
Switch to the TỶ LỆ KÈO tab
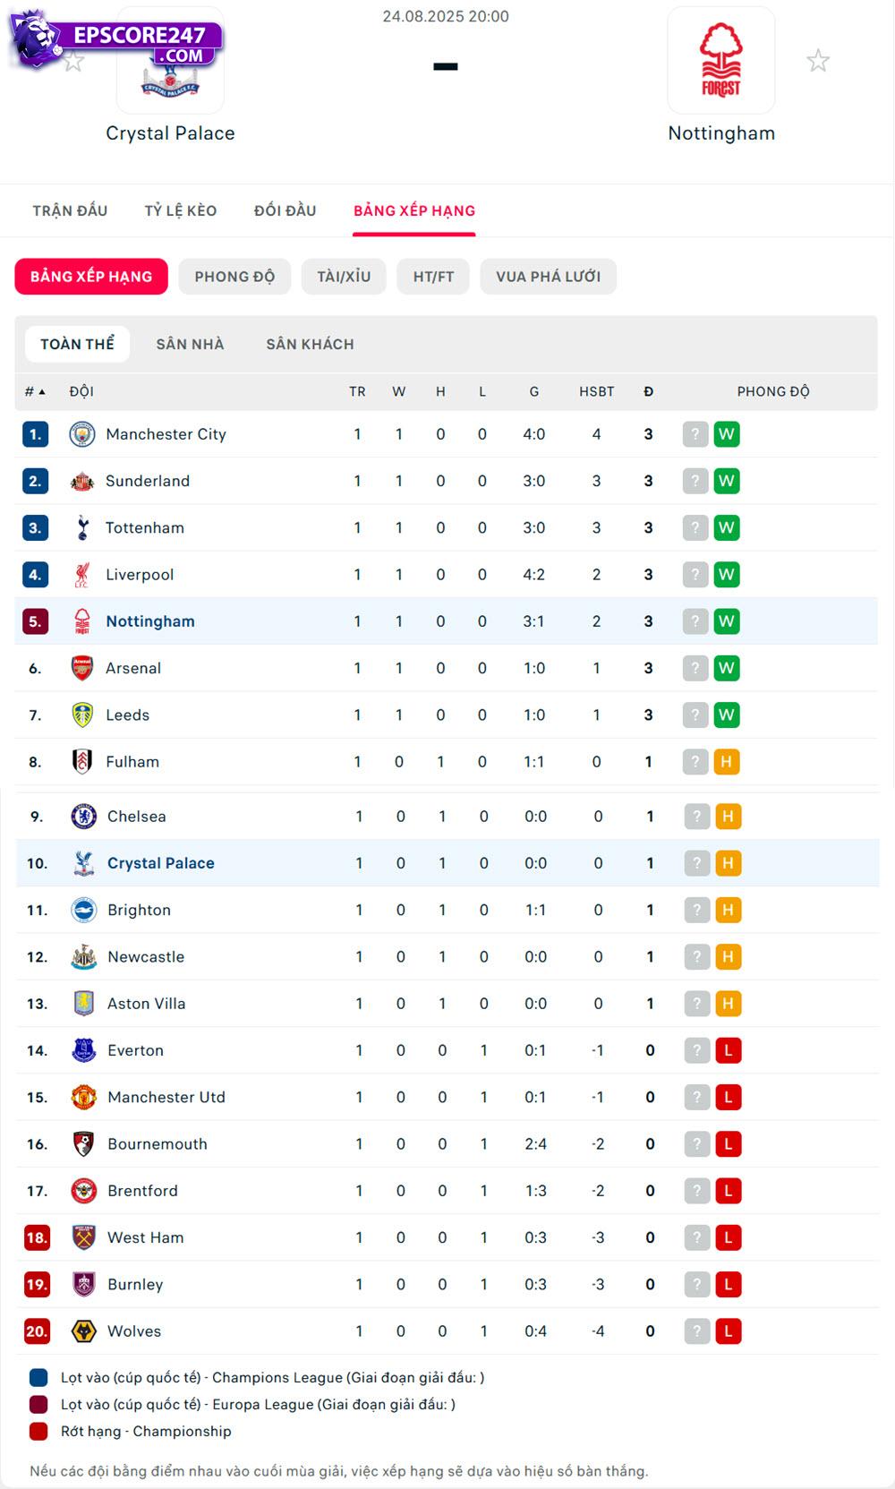[x=181, y=210]
